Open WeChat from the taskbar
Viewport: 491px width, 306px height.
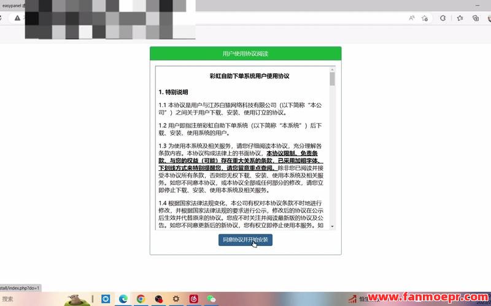coord(211,299)
